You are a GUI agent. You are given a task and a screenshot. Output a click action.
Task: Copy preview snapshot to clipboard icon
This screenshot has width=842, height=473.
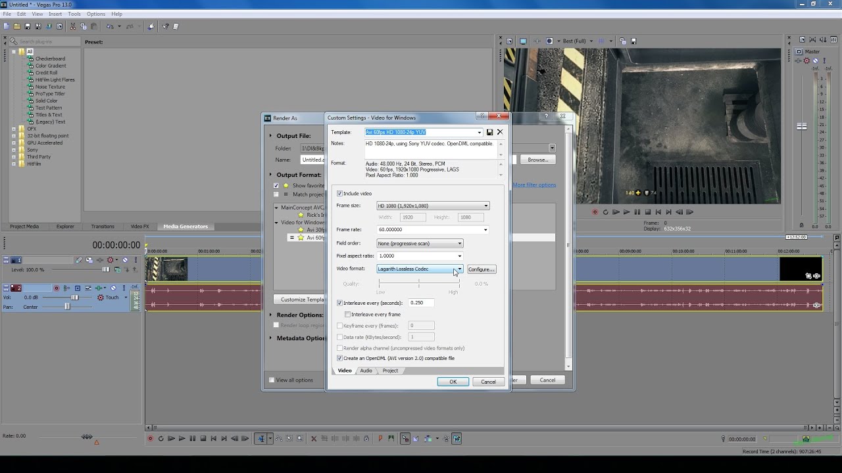click(x=623, y=41)
